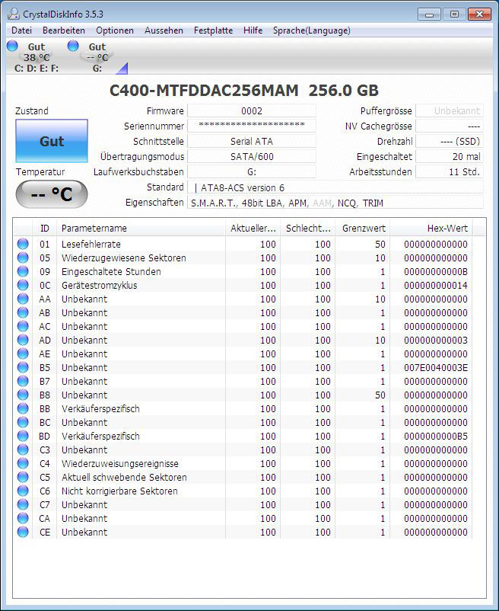Click status orb of attribute AE row

point(23,353)
